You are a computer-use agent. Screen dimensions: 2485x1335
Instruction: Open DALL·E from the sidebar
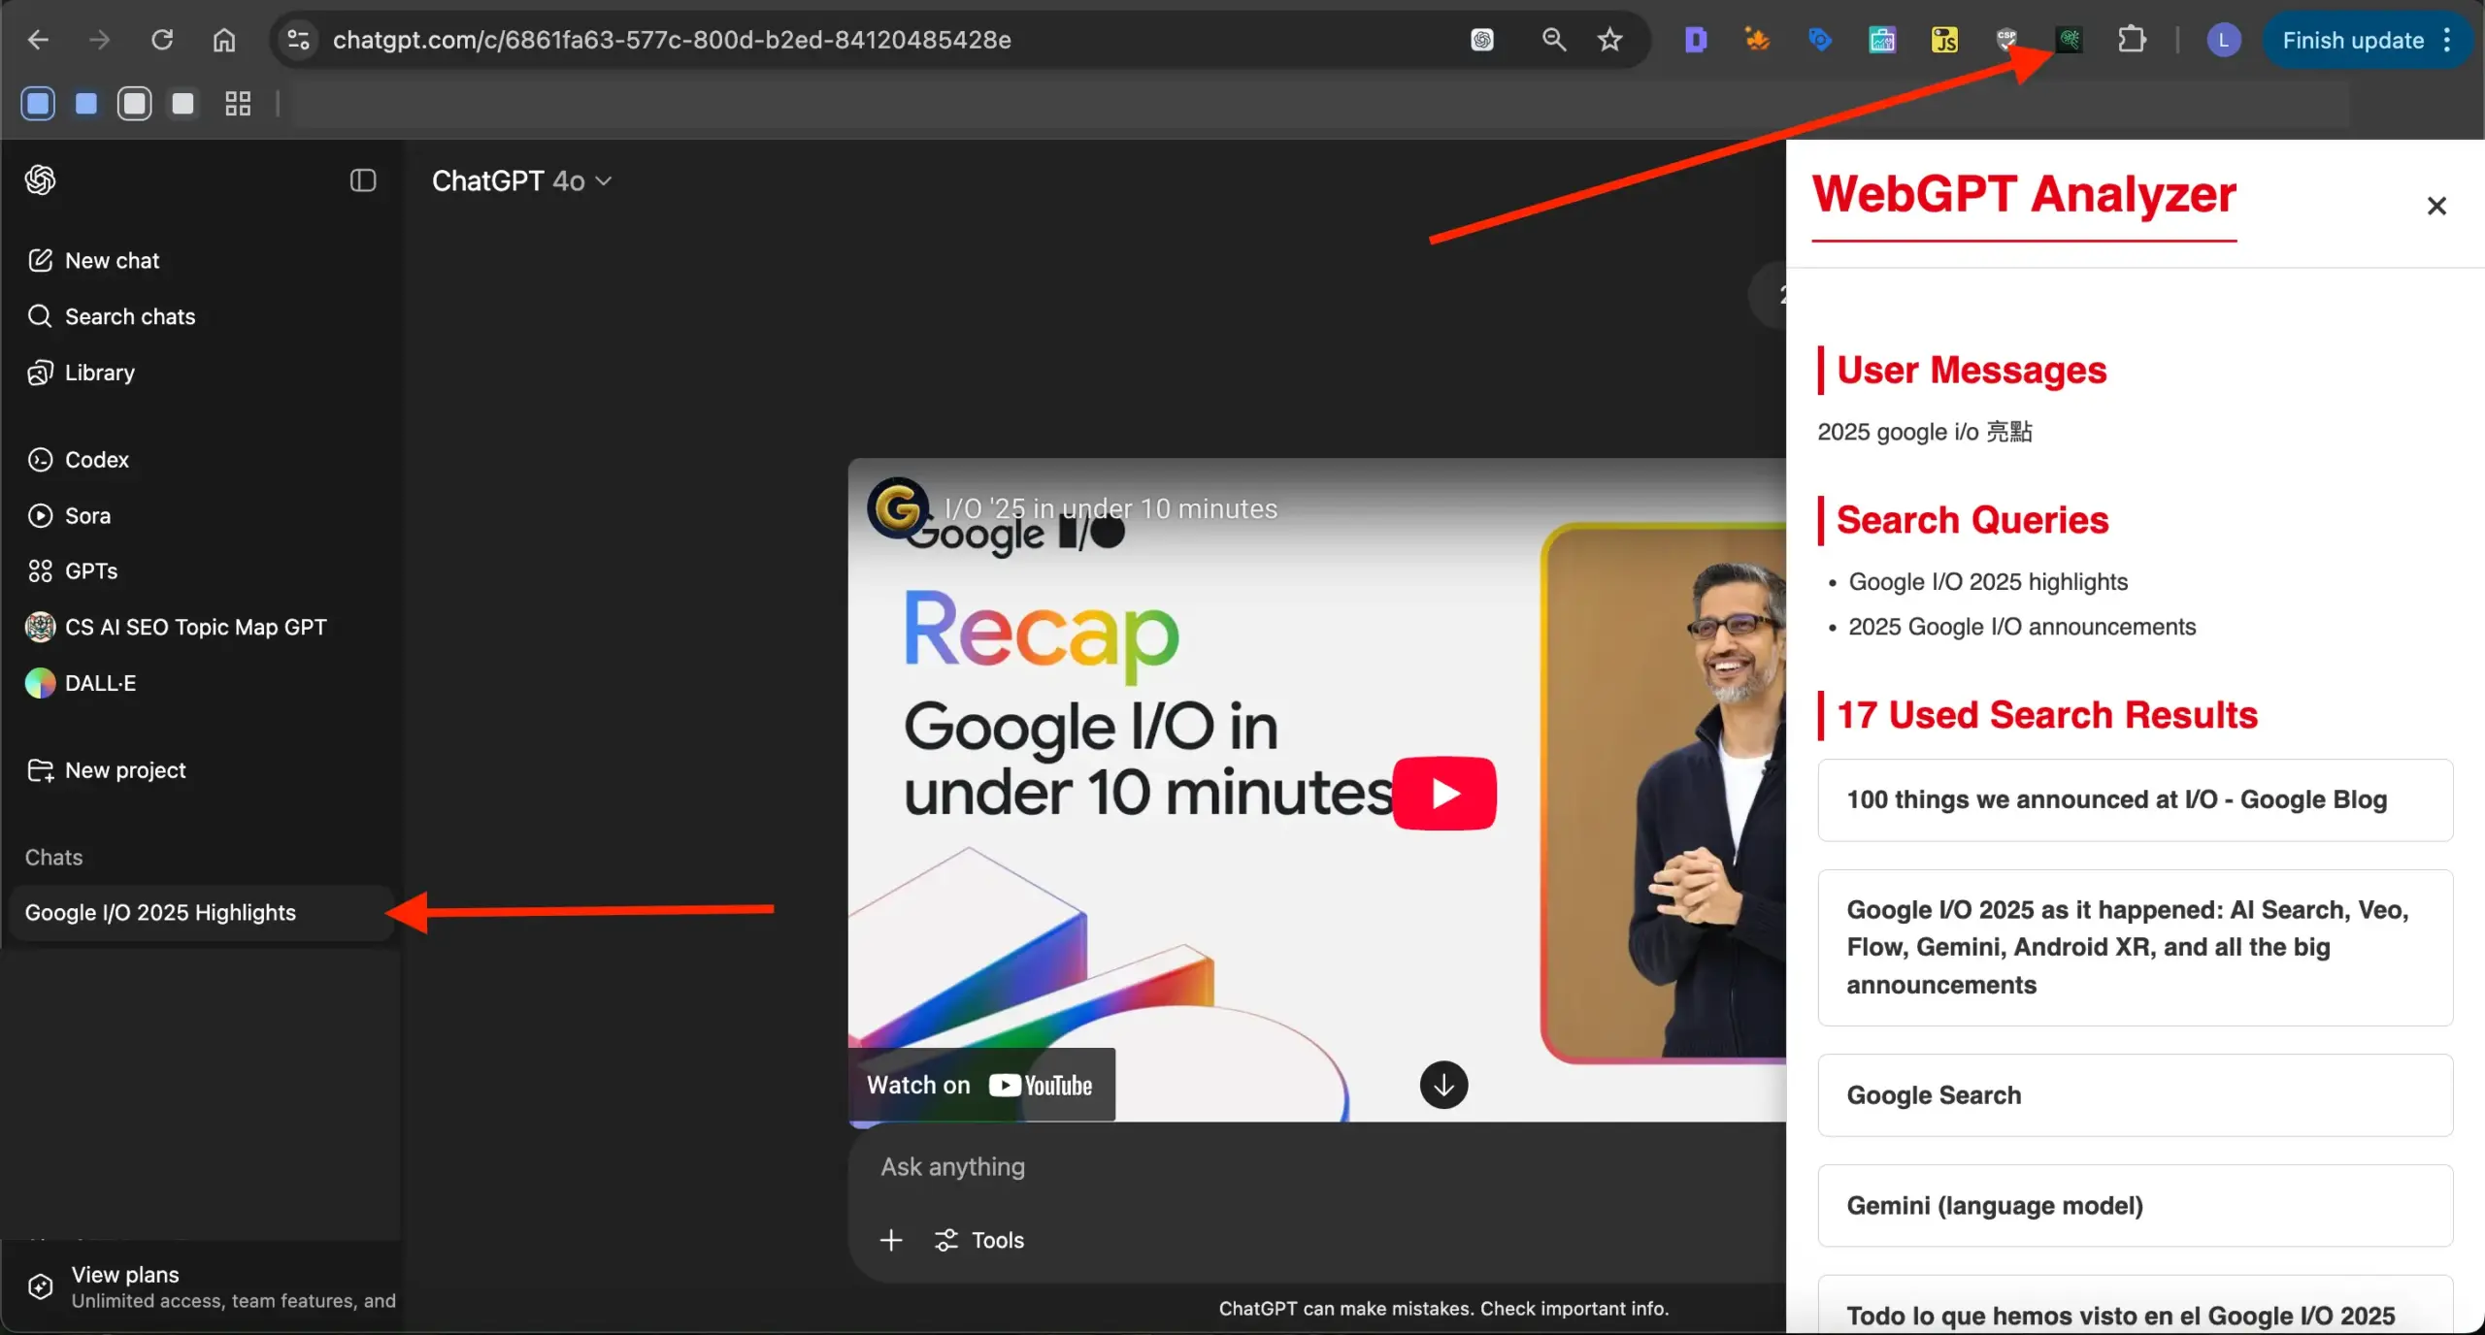coord(201,684)
